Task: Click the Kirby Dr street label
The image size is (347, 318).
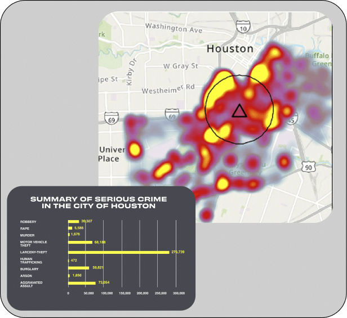Action: [x=133, y=70]
